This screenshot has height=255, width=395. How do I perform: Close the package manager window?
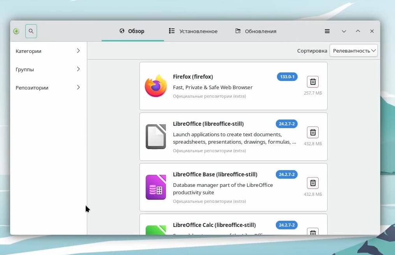pyautogui.click(x=372, y=31)
